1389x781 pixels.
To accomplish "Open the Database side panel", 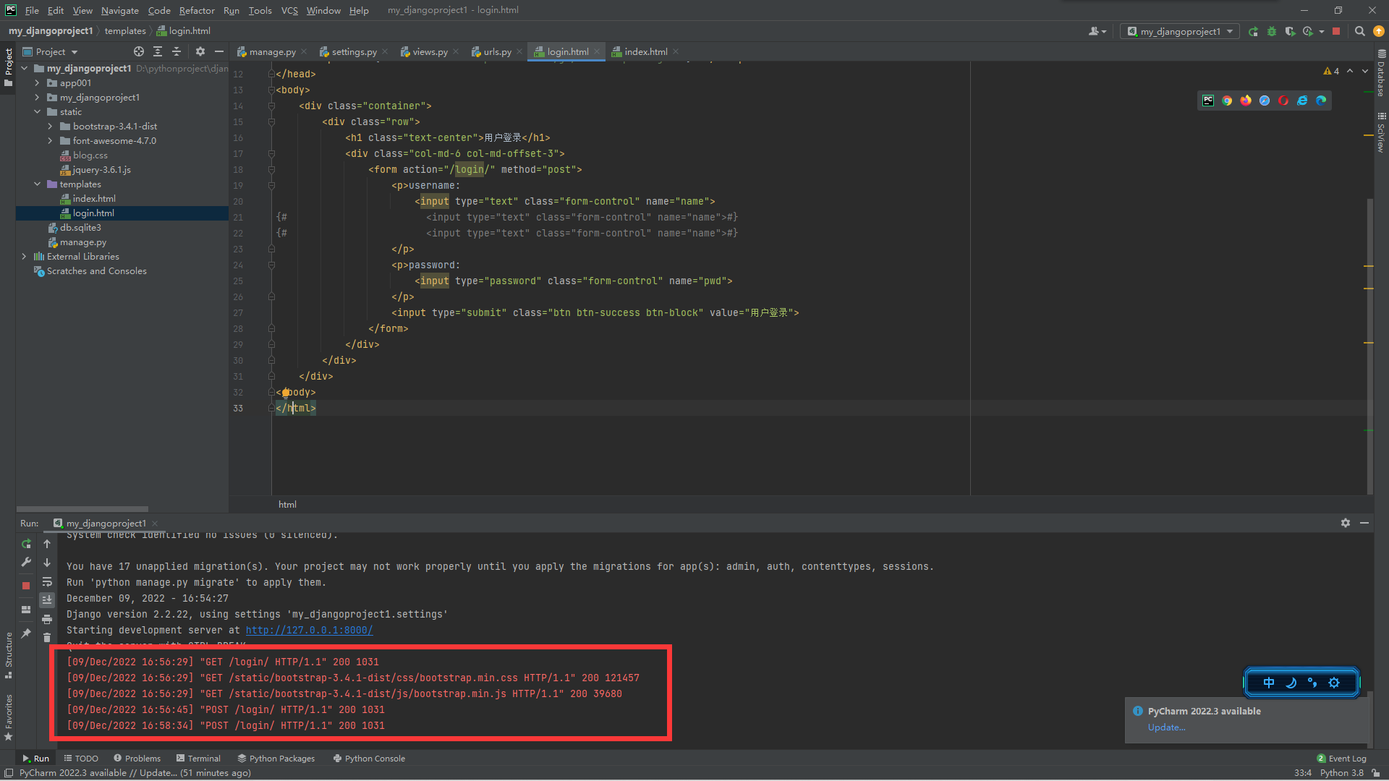I will pyautogui.click(x=1381, y=72).
